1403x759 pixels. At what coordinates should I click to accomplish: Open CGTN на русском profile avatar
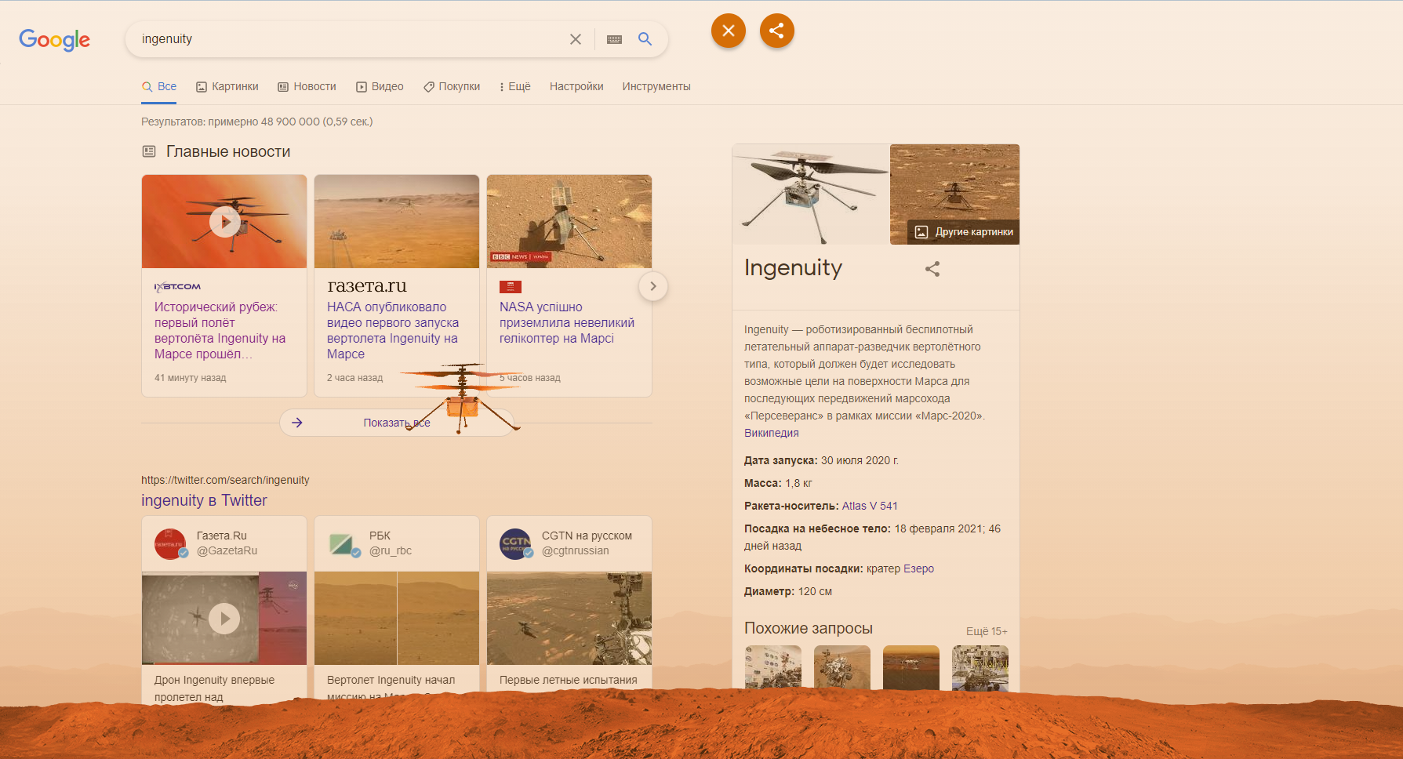[x=515, y=543]
